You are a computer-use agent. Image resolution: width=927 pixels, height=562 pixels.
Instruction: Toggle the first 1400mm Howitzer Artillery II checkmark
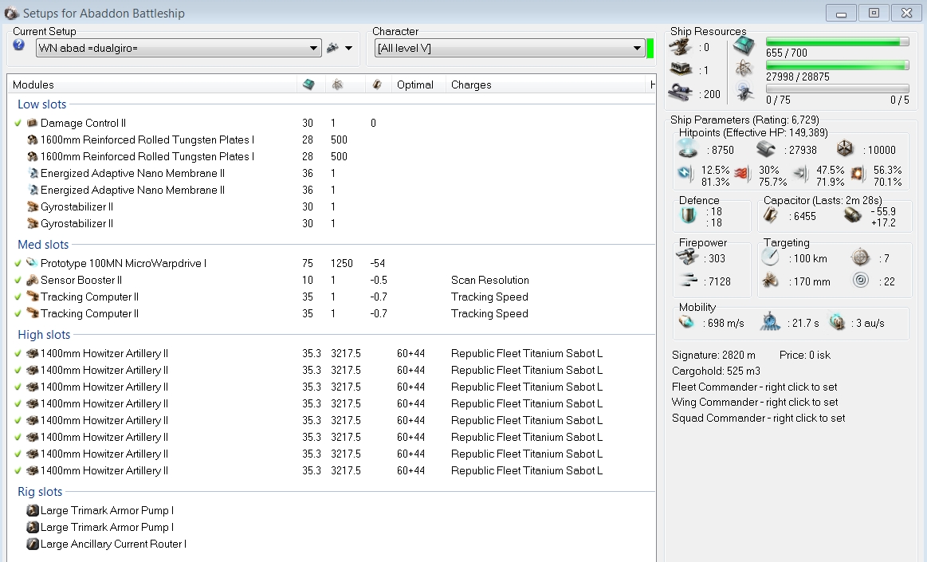point(18,353)
